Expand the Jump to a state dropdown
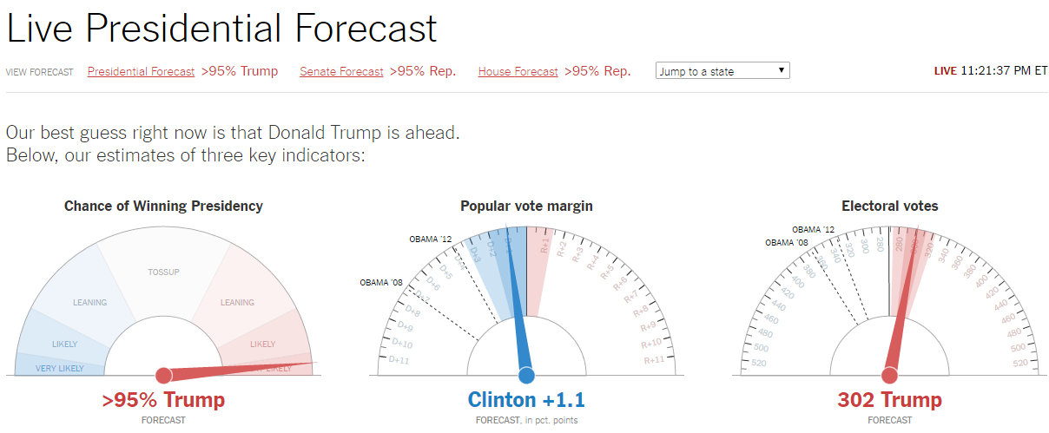The image size is (1049, 433). 722,71
